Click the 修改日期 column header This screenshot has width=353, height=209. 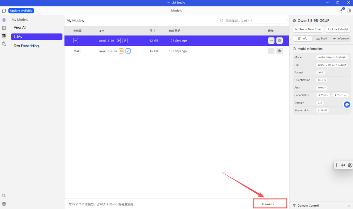tap(175, 31)
